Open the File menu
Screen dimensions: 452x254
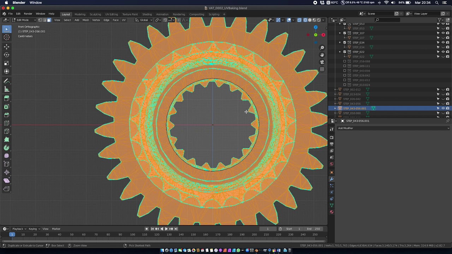[x=11, y=14]
